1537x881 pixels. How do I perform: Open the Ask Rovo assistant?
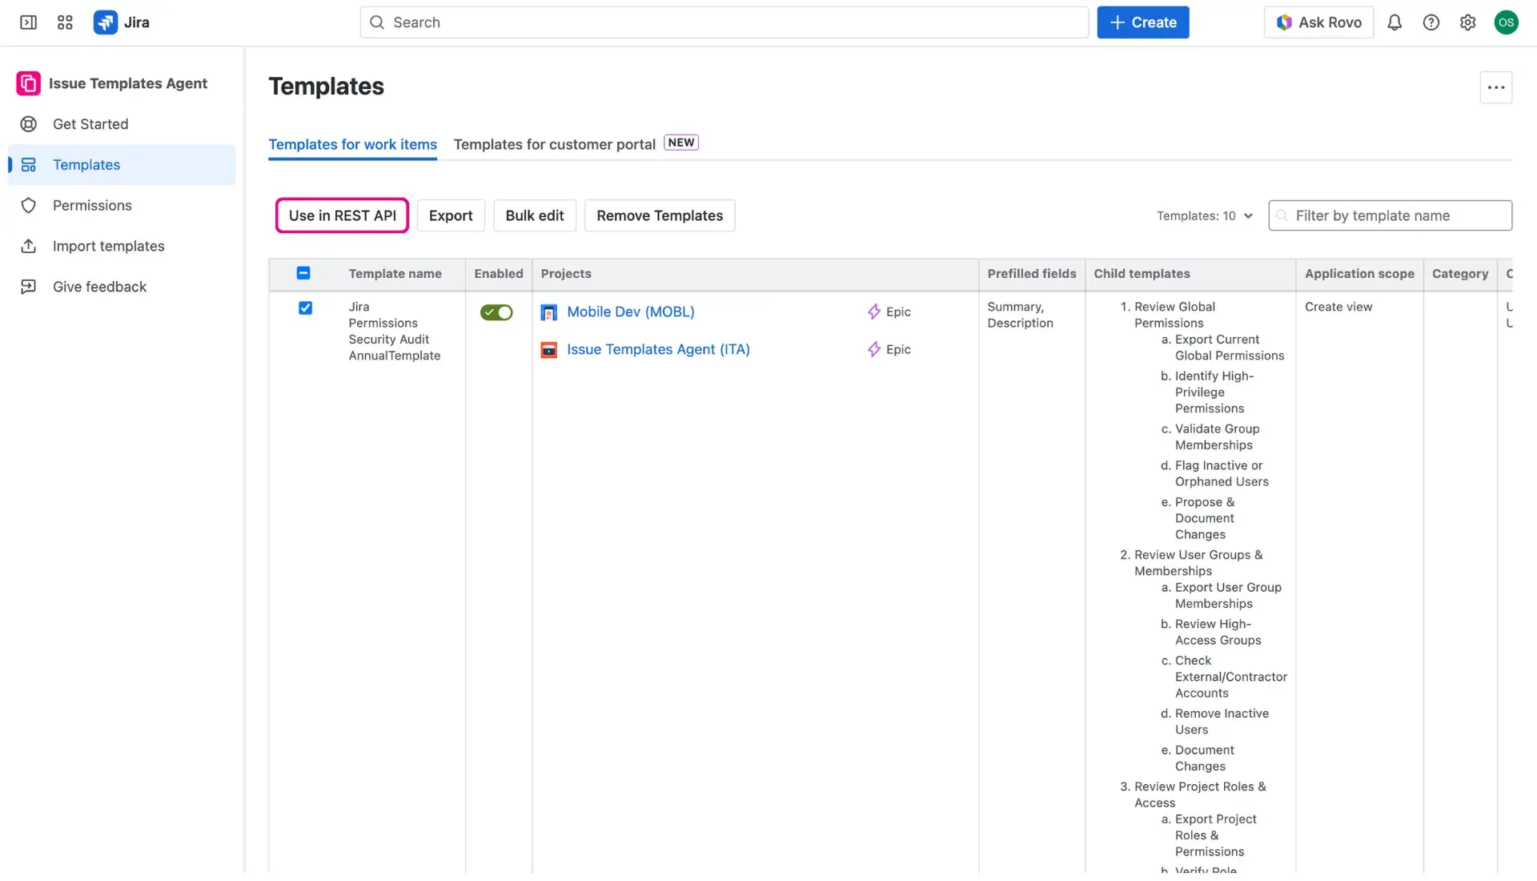point(1318,22)
